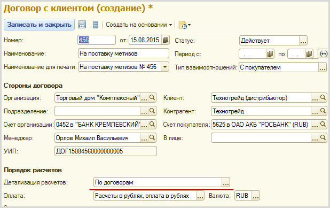Click magnifier icon for Счет покупателя

pyautogui.click(x=323, y=124)
